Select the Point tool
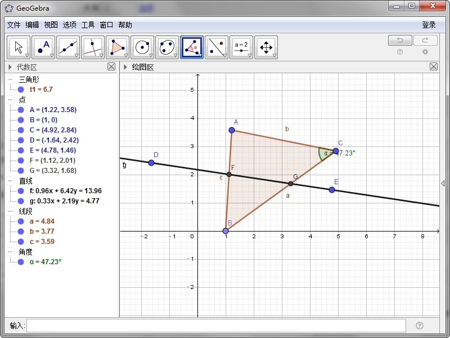 click(43, 47)
